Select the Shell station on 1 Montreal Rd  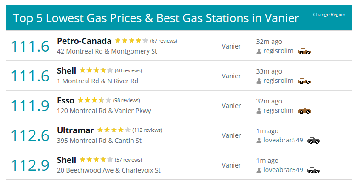tap(67, 71)
